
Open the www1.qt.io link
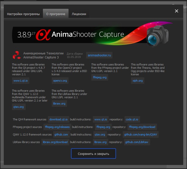20,80
